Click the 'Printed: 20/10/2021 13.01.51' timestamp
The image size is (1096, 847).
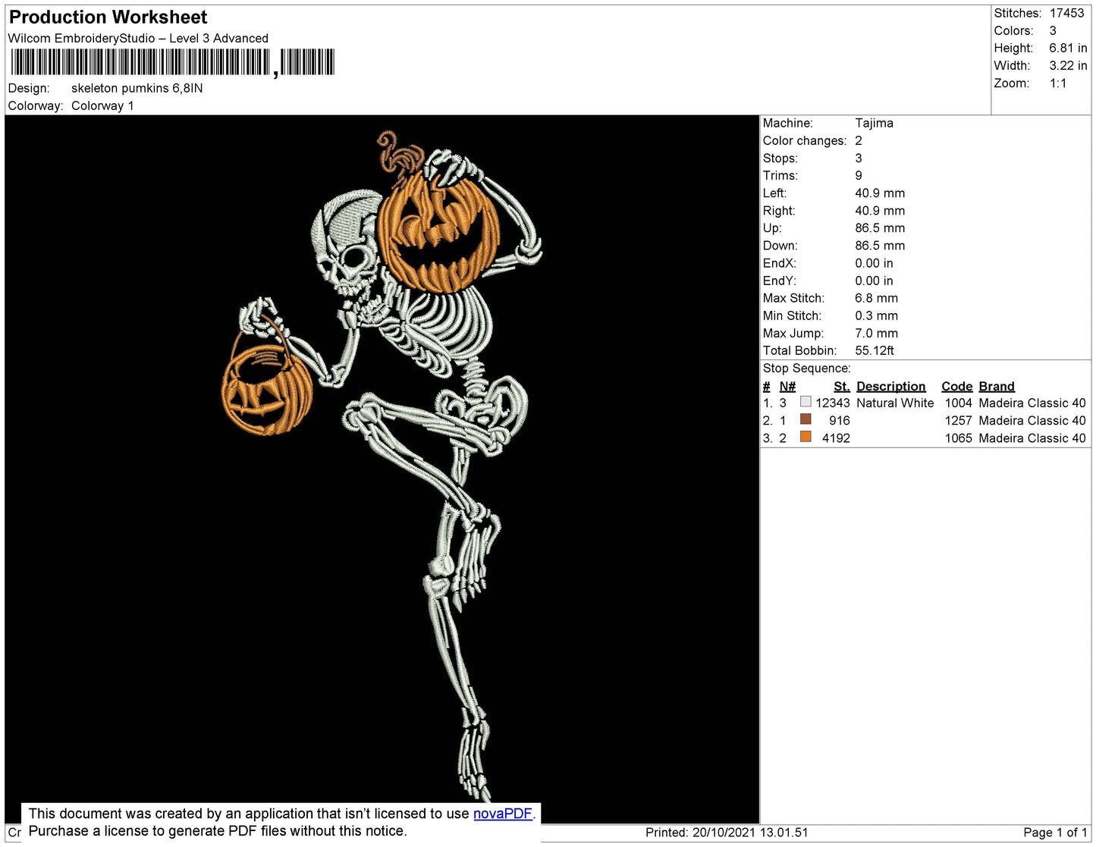click(x=727, y=832)
